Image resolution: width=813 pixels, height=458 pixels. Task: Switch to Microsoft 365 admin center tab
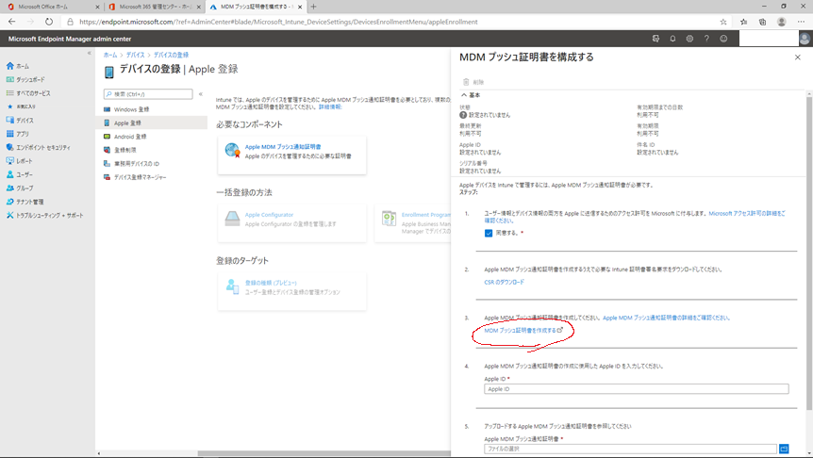click(155, 7)
